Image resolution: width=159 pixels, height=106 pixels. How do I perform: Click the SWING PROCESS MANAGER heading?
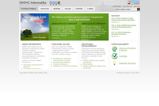[x=64, y=24]
